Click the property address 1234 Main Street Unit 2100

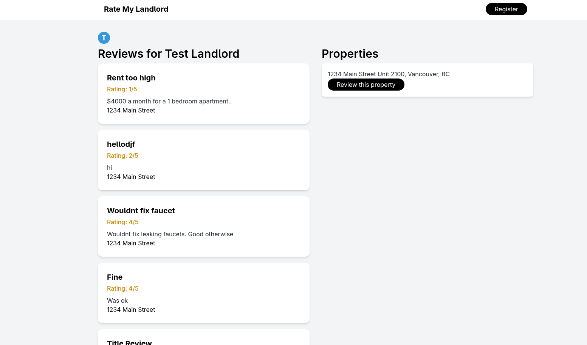[389, 74]
